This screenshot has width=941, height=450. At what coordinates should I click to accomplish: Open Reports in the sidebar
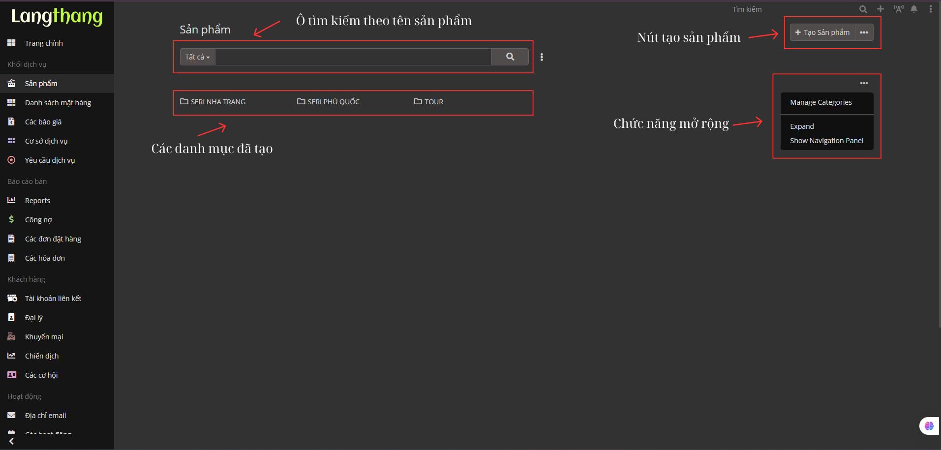[37, 201]
